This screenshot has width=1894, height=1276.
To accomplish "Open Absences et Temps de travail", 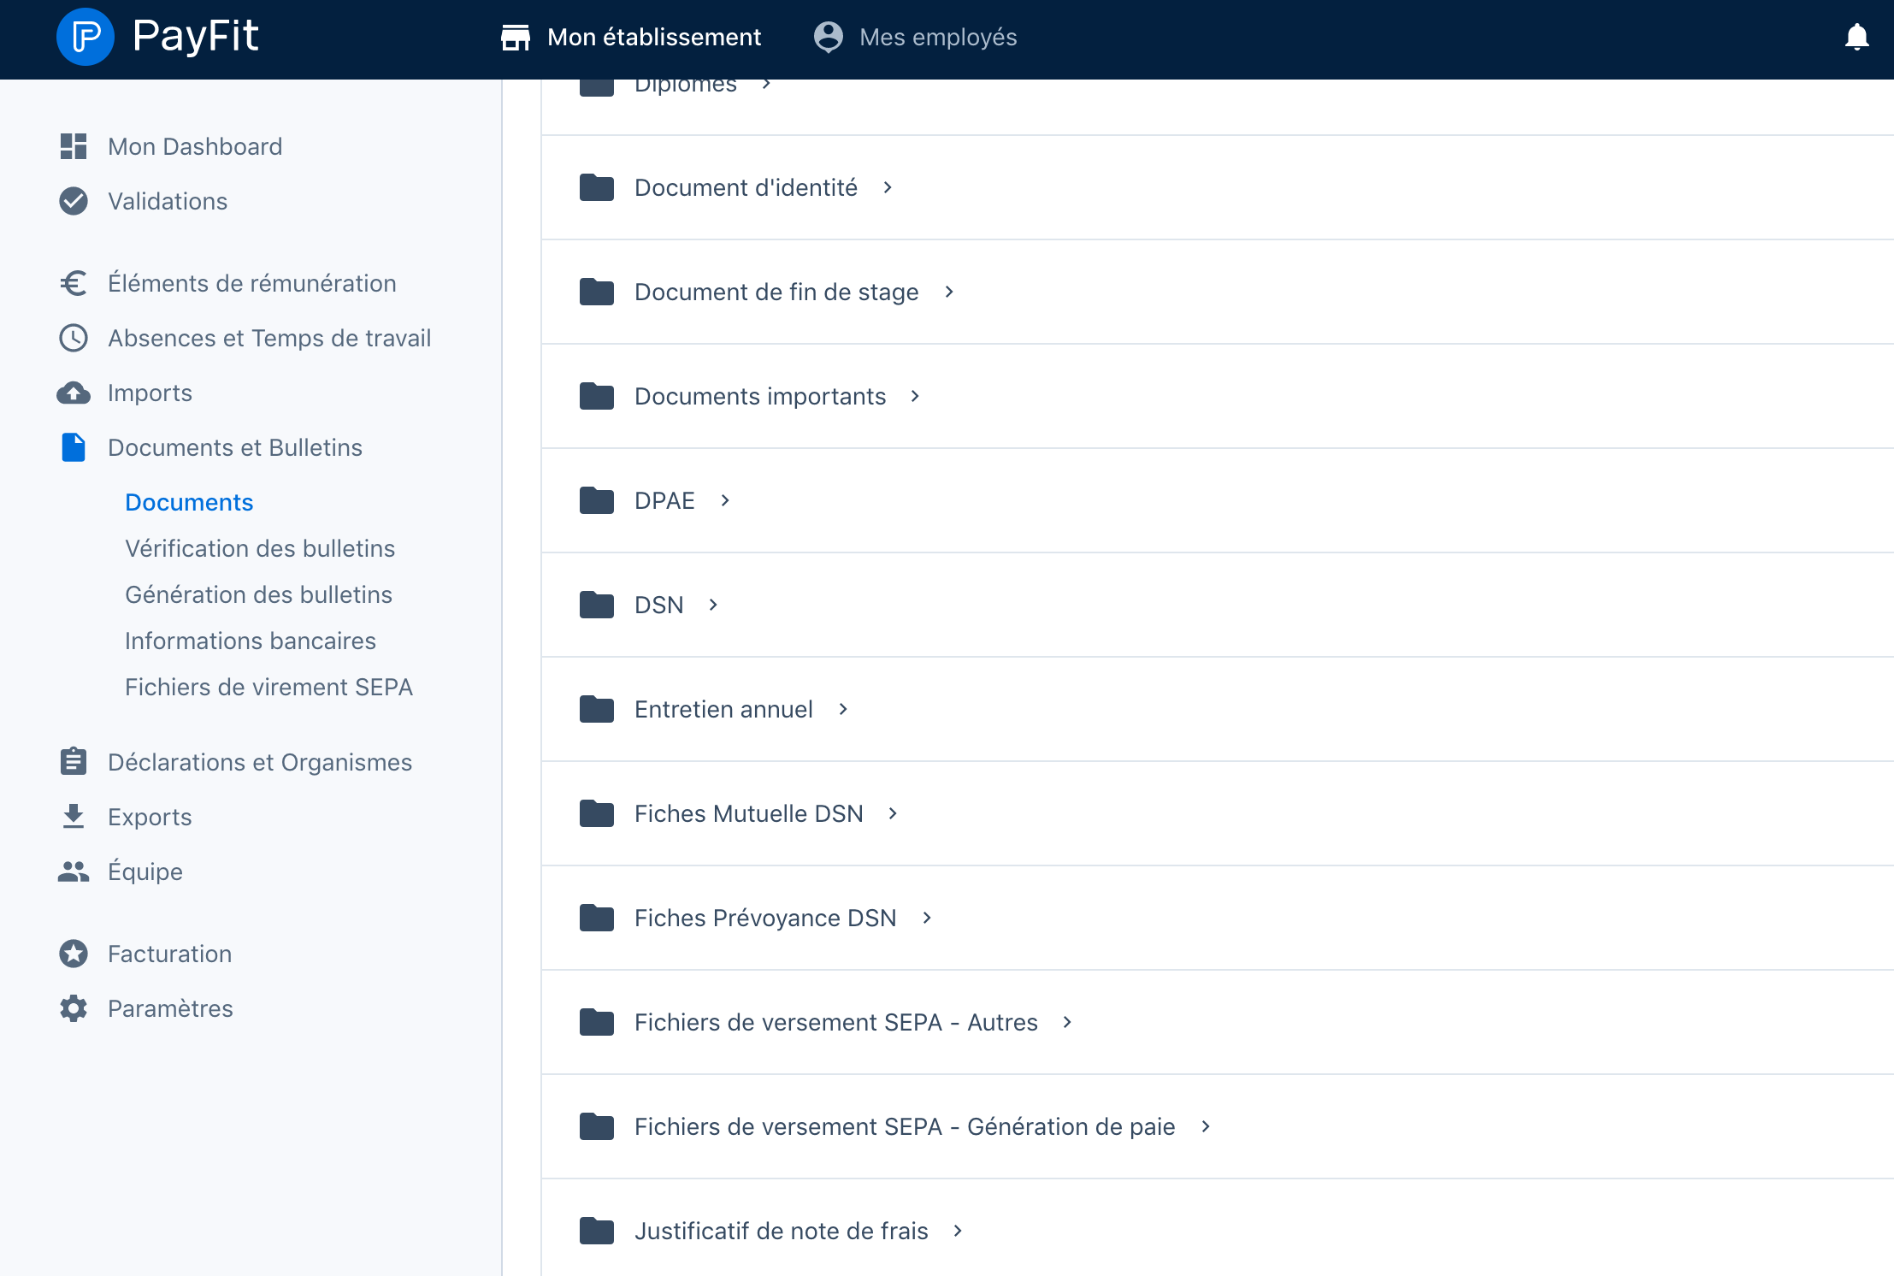I will [x=269, y=338].
